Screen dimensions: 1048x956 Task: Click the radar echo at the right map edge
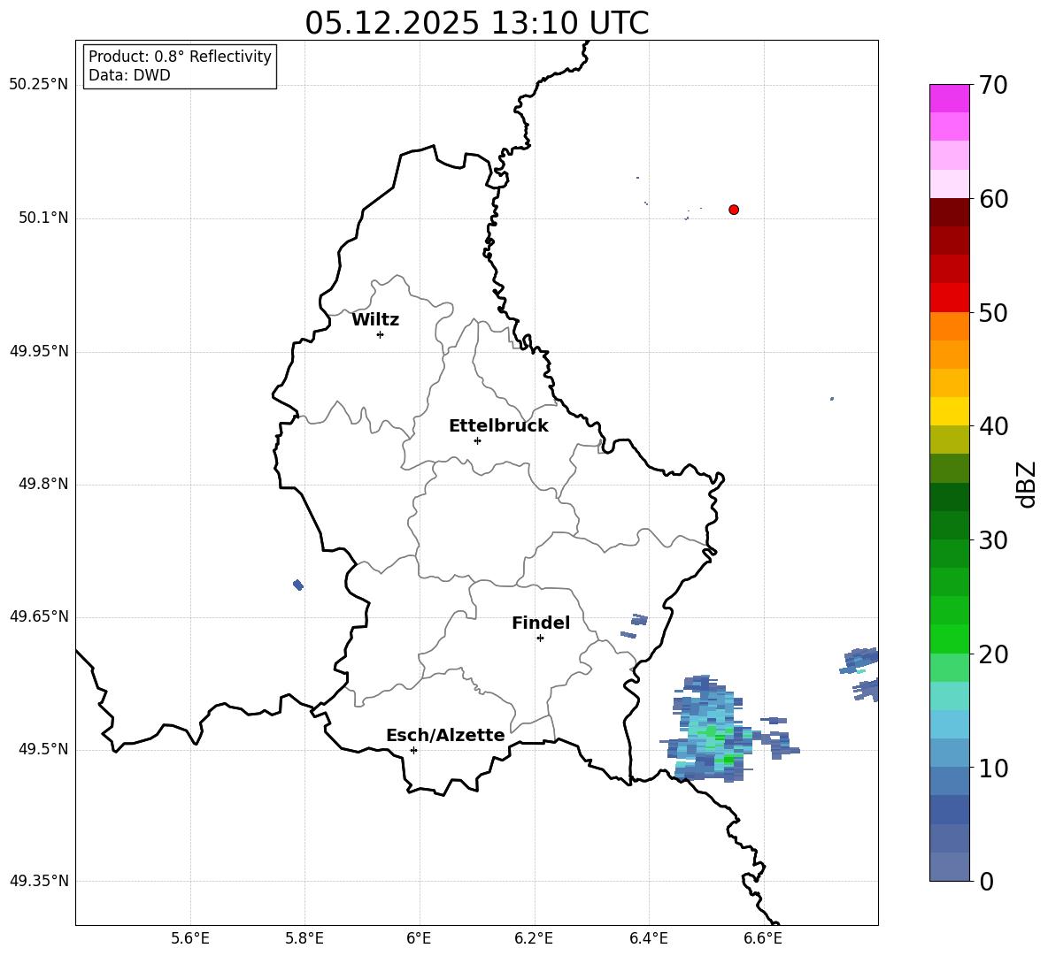tap(860, 673)
